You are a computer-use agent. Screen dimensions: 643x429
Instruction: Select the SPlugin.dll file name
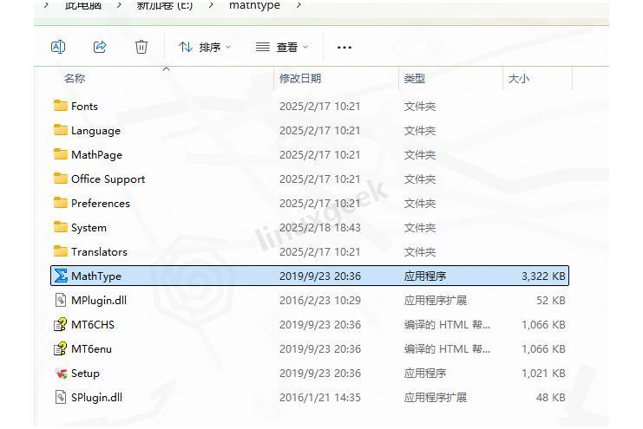[97, 398]
